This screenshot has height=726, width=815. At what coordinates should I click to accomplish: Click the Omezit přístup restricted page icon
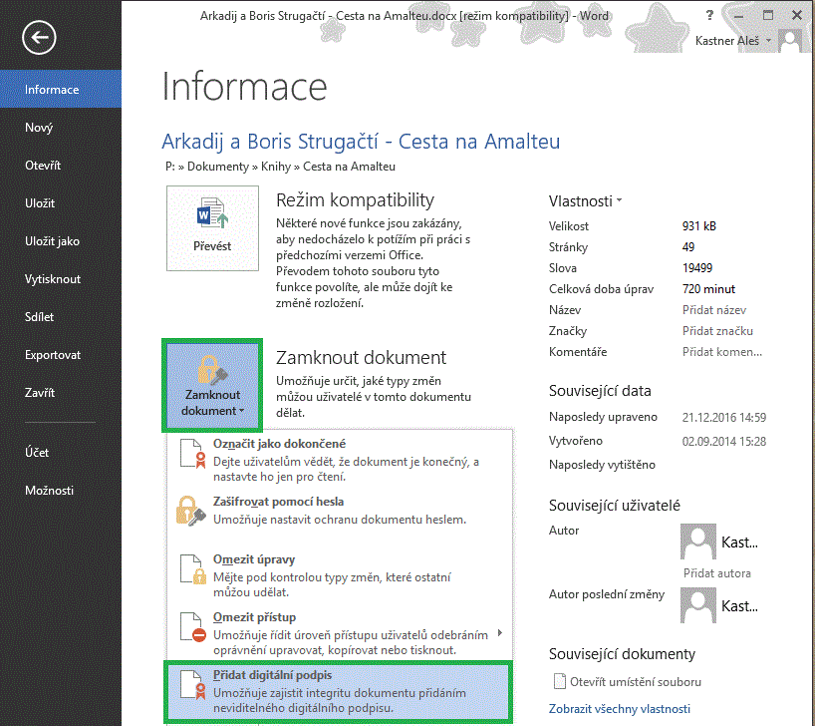click(192, 626)
